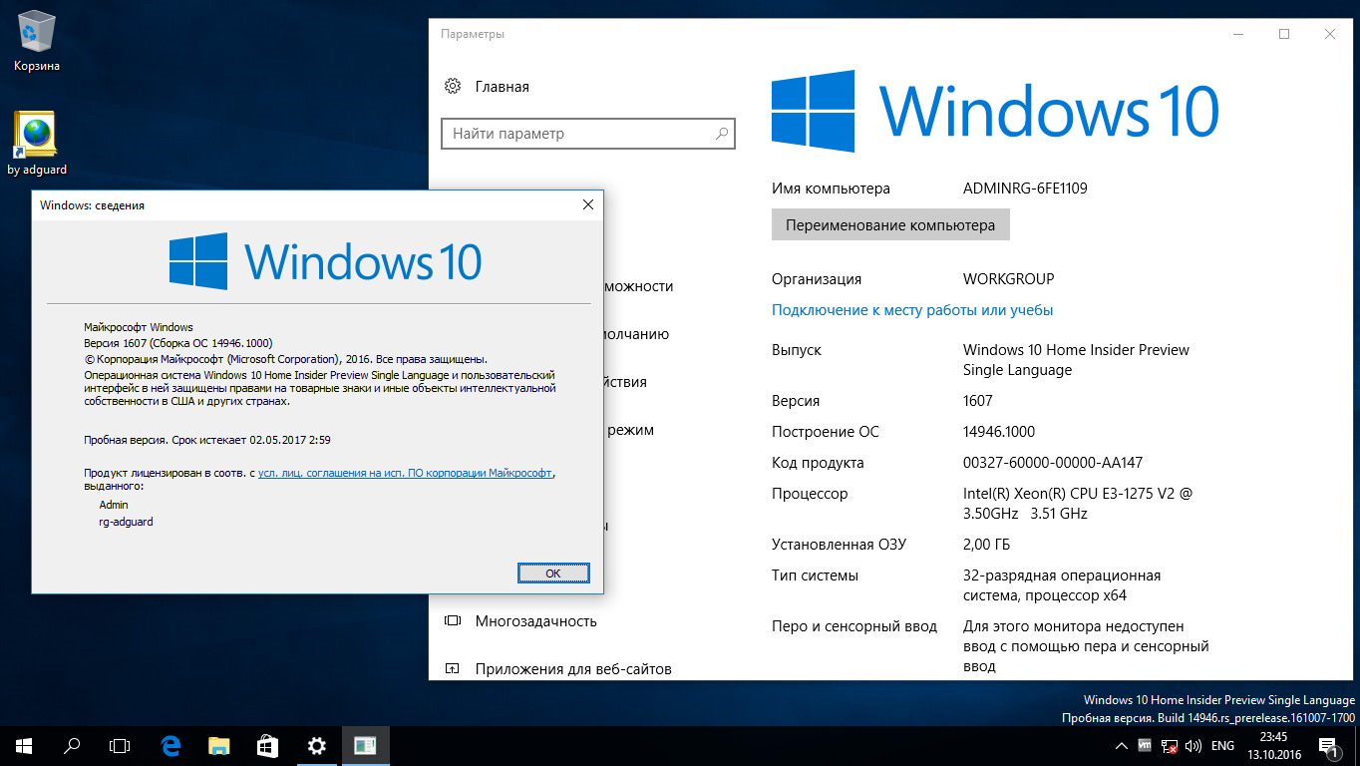
Task: Click 'Процессор' label in Settings
Action: pyautogui.click(x=810, y=494)
